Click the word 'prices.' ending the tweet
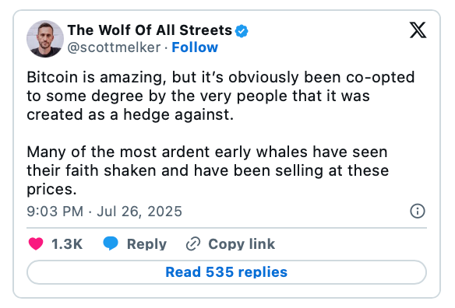Image resolution: width=455 pixels, height=308 pixels. coord(51,190)
